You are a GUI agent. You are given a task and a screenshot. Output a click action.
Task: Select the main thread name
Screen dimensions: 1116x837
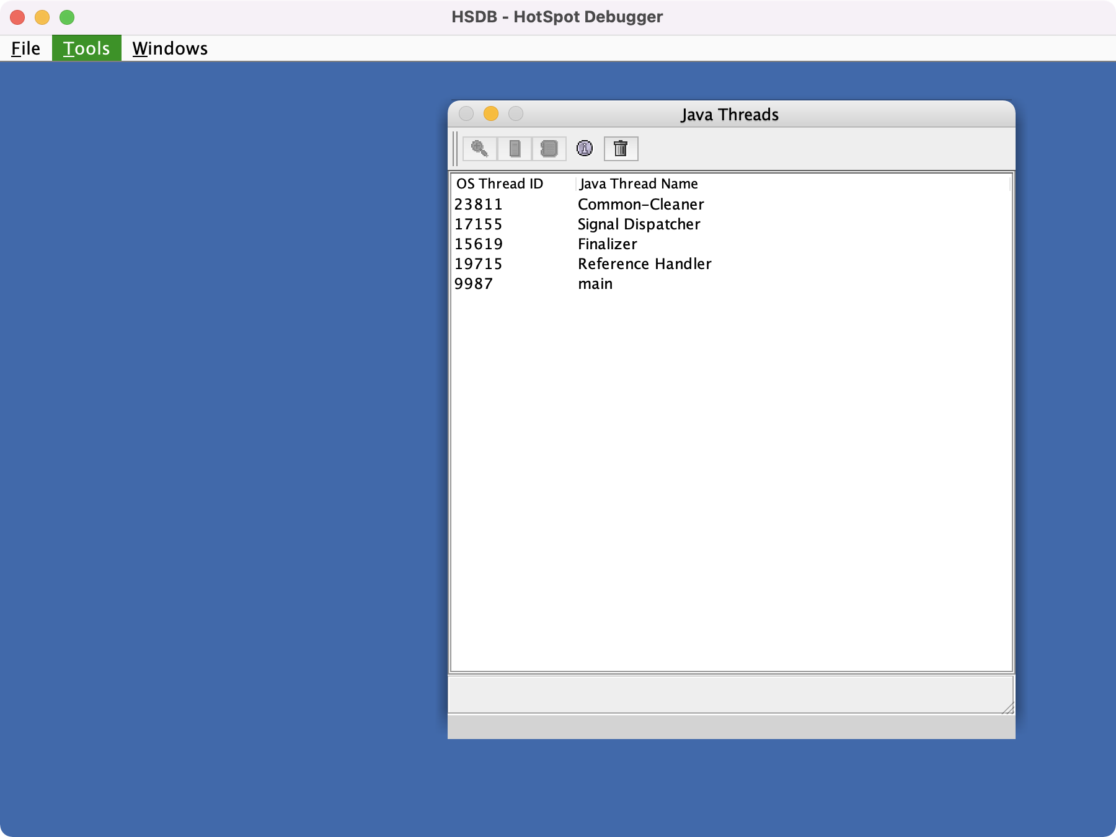click(595, 284)
